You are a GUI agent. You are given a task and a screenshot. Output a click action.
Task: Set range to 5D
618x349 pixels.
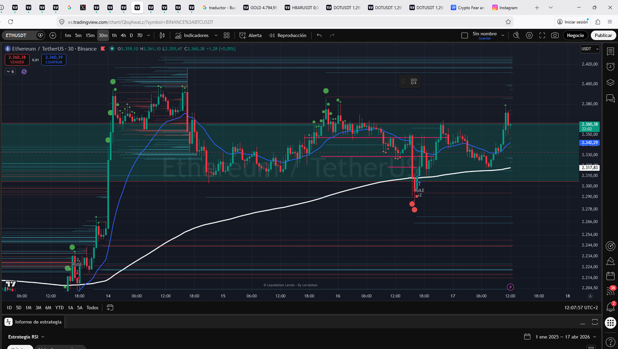click(19, 307)
